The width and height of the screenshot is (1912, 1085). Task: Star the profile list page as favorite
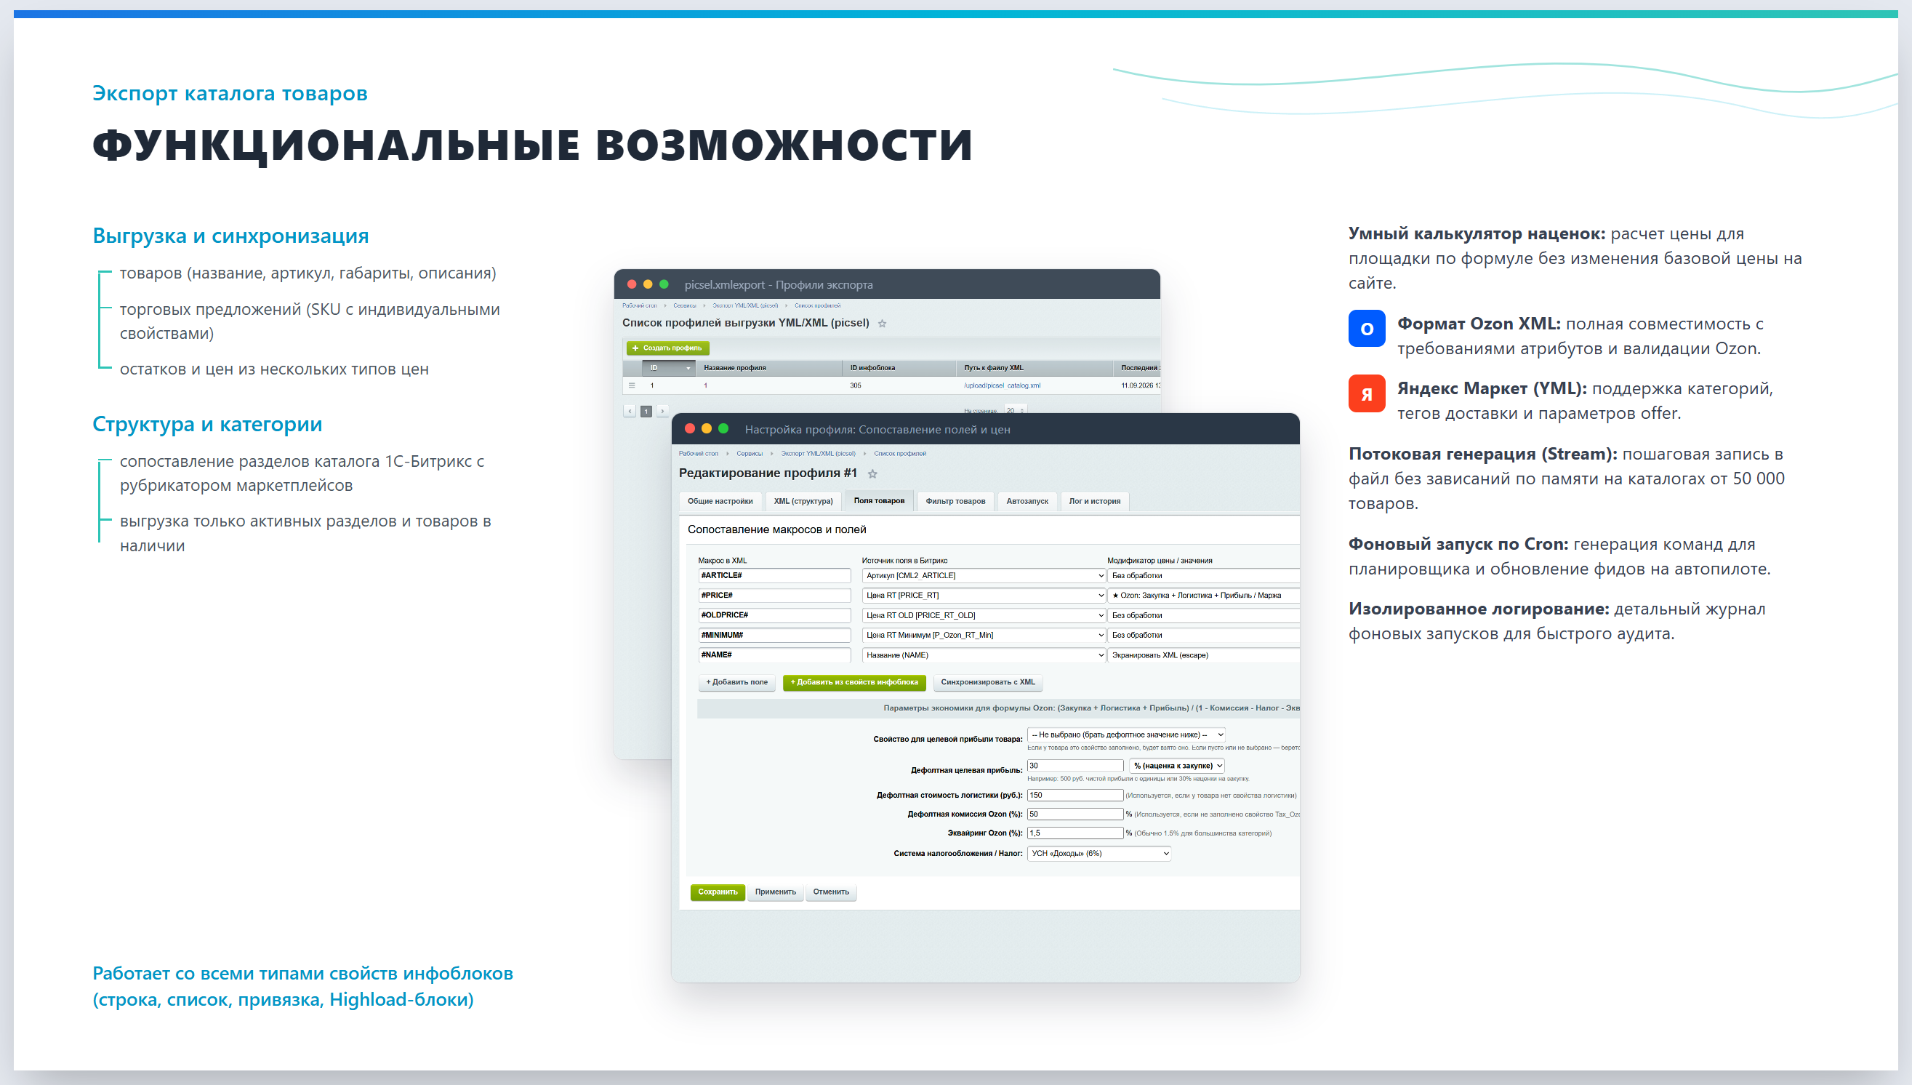pyautogui.click(x=882, y=324)
